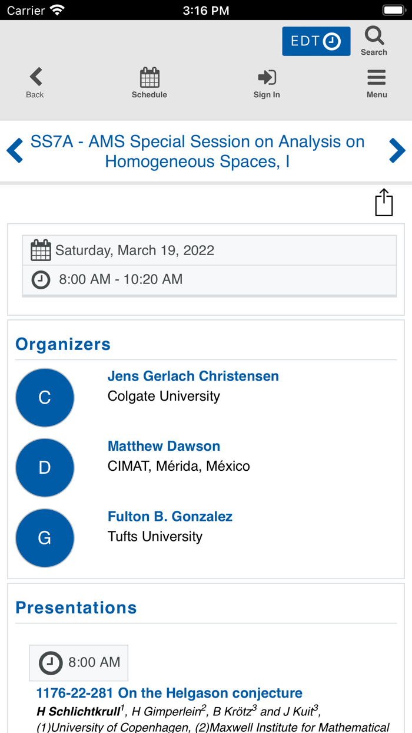Tap the clock icon beside session time
Image resolution: width=412 pixels, height=733 pixels.
[x=41, y=279]
